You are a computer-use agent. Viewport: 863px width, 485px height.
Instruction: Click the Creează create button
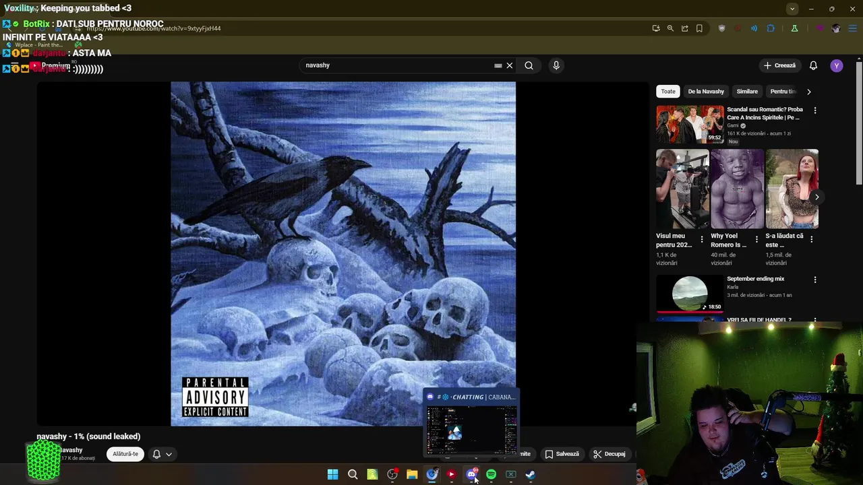tap(779, 65)
